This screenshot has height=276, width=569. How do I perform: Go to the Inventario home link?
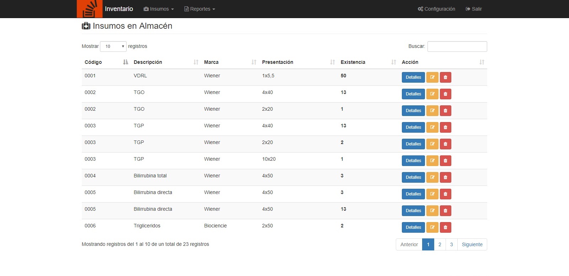pos(119,9)
